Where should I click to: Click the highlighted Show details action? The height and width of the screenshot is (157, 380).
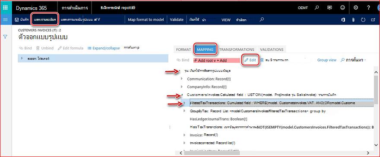(45, 20)
